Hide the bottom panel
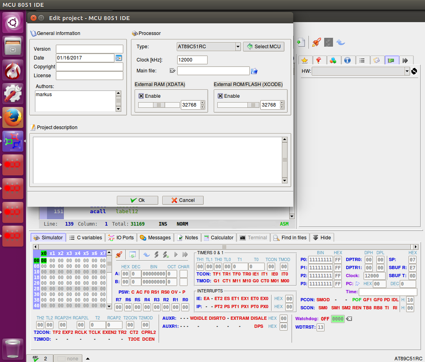The width and height of the screenshot is (425, 362). (x=322, y=238)
